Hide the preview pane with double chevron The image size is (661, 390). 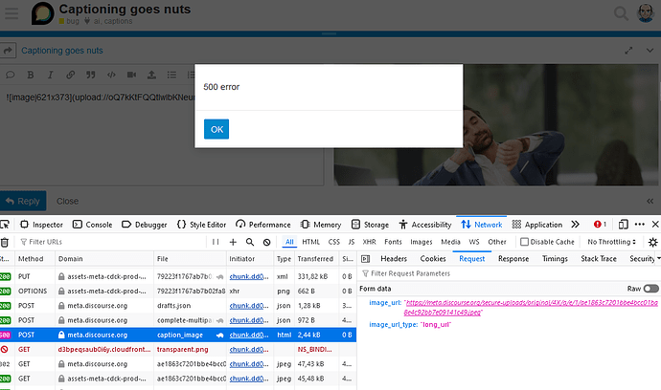(650, 201)
